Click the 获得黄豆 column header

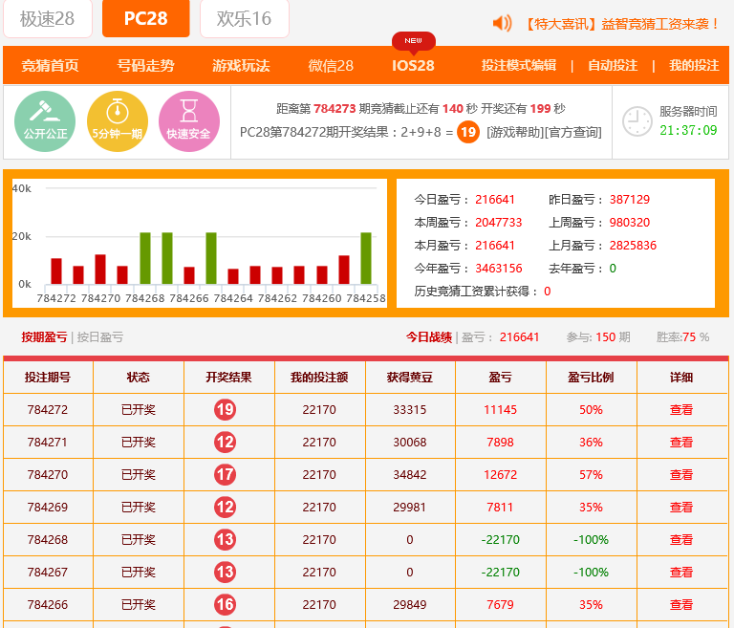(410, 378)
